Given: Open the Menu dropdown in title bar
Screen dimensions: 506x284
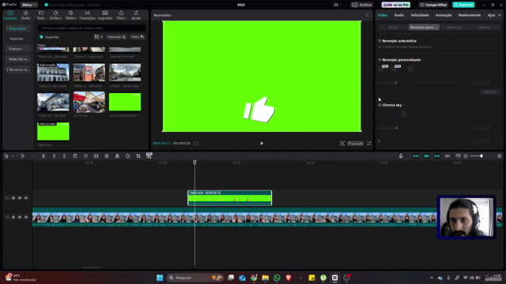Looking at the screenshot, I should tap(28, 5).
